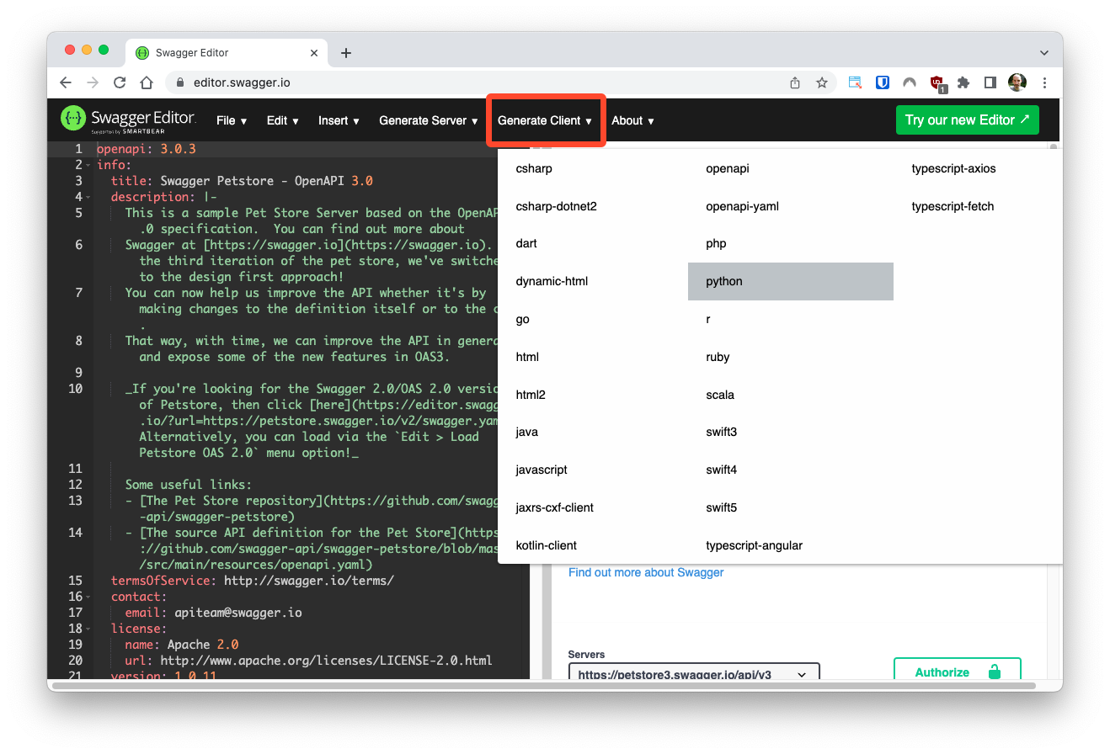Image resolution: width=1110 pixels, height=754 pixels.
Task: Click the window resizer extension icon
Action: point(855,82)
